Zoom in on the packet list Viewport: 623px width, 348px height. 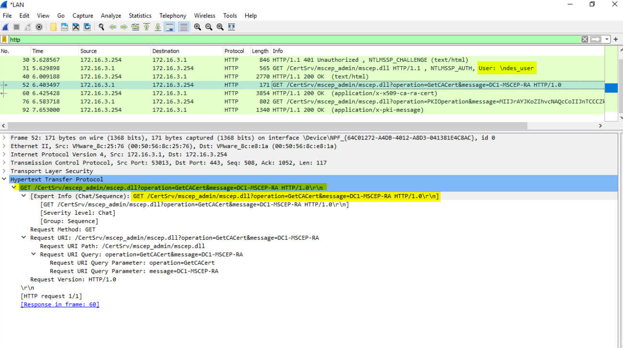[x=197, y=27]
